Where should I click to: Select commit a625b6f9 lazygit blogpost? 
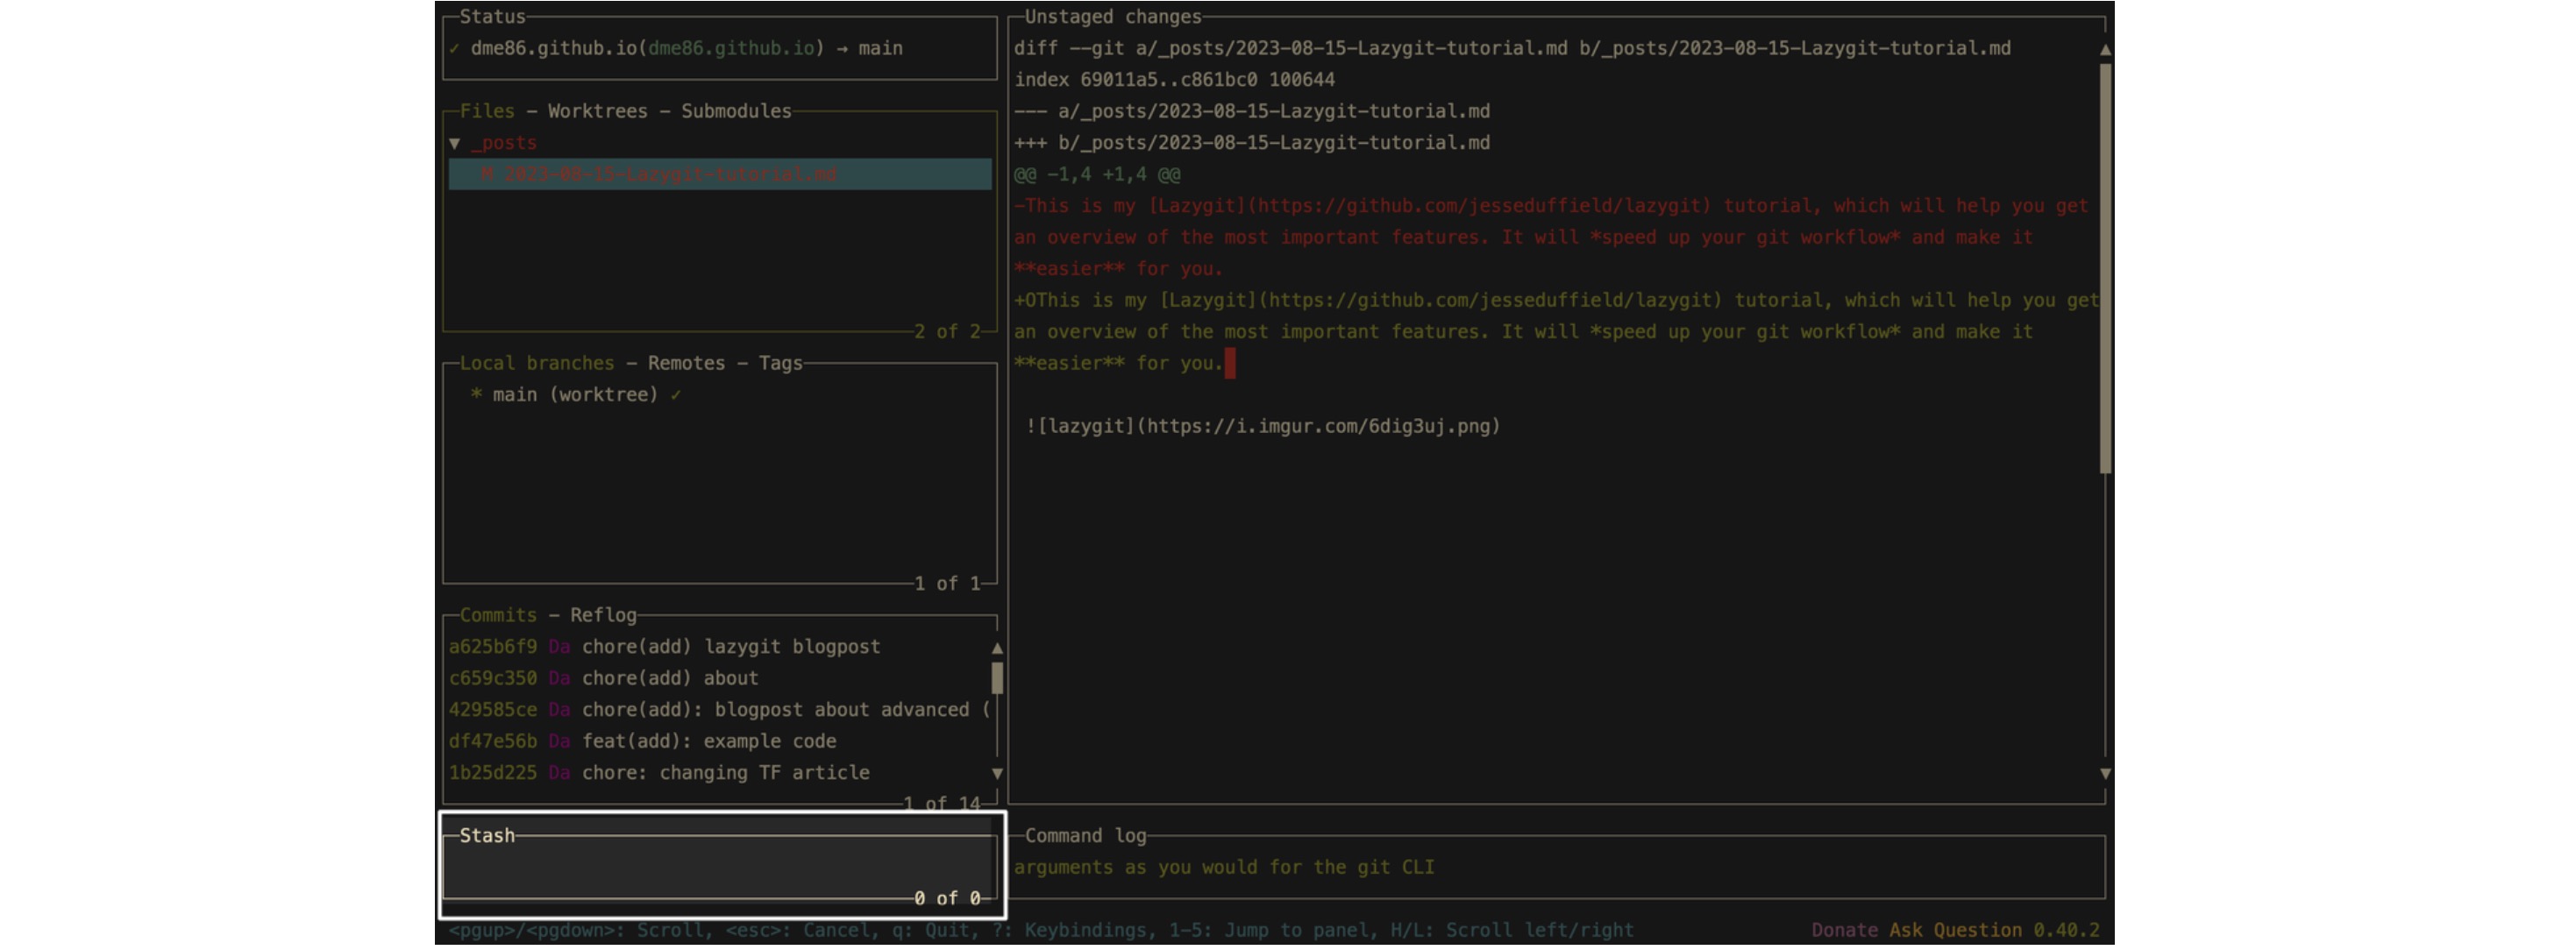(718, 647)
